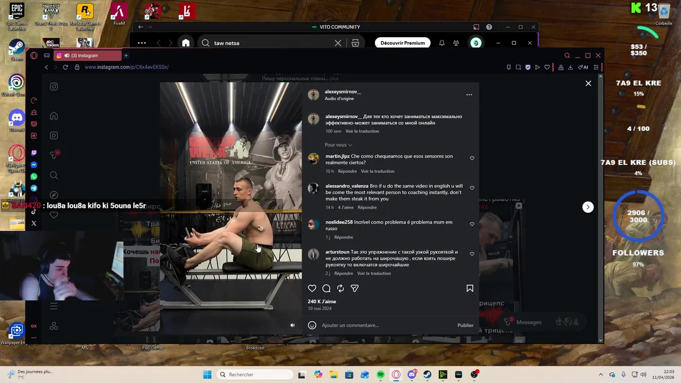681x383 pixels.
Task: Repost using the arrows icon under post
Action: pos(340,288)
